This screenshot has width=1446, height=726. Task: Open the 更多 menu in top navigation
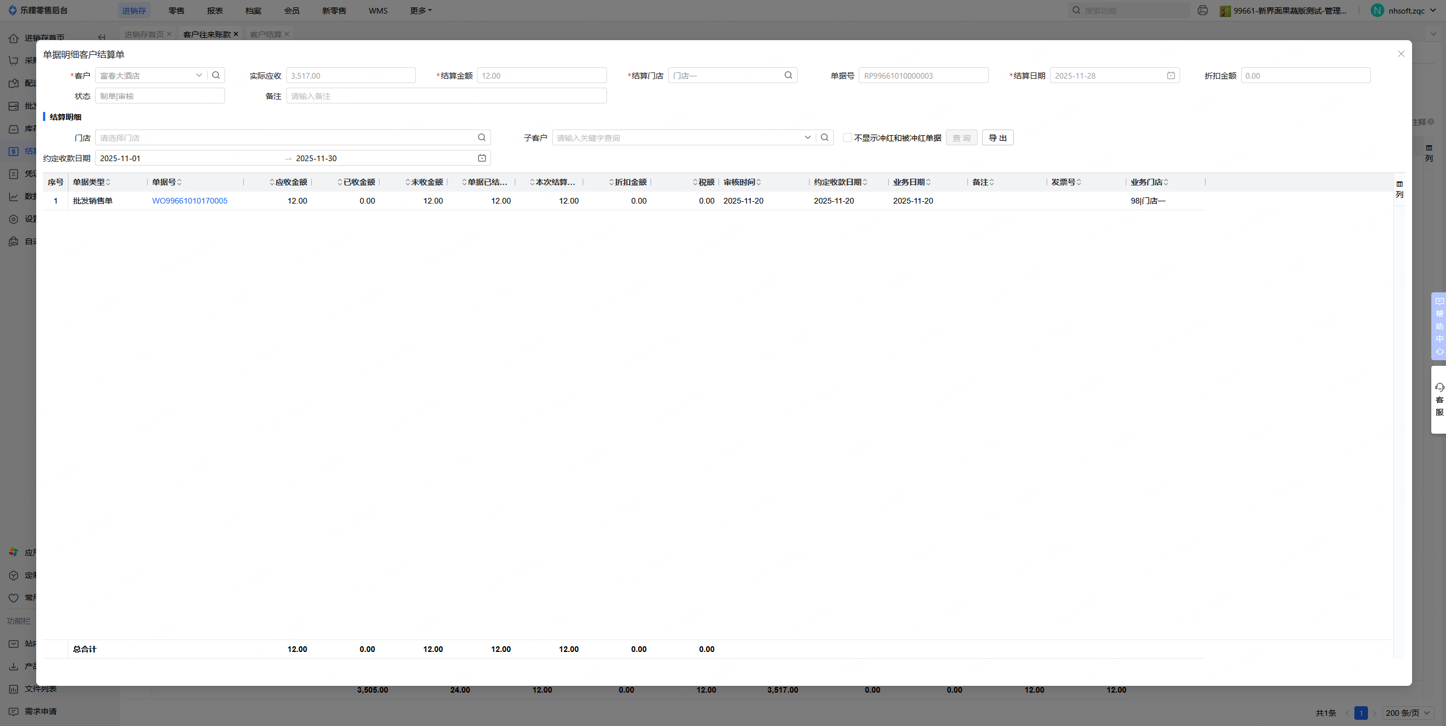(420, 11)
